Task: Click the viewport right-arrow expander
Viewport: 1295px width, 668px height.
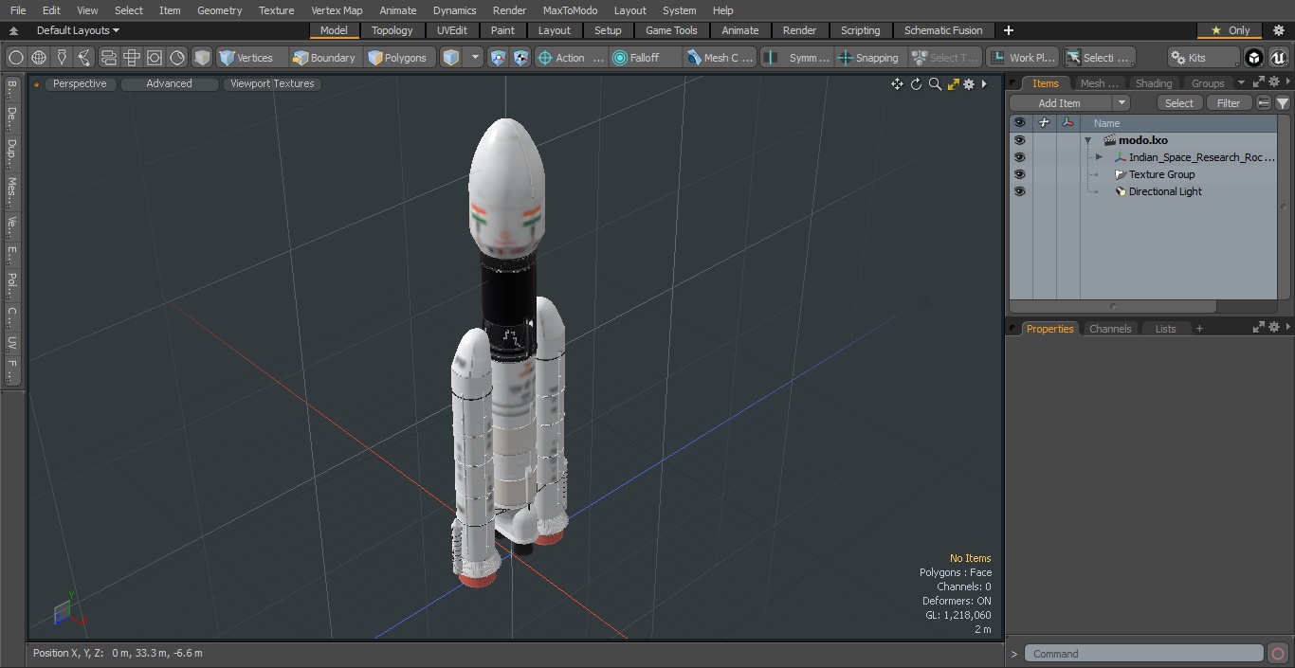Action: (x=984, y=84)
